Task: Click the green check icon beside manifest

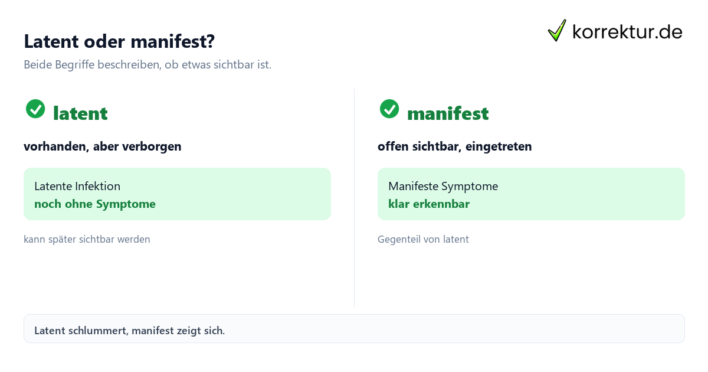Action: pyautogui.click(x=389, y=109)
